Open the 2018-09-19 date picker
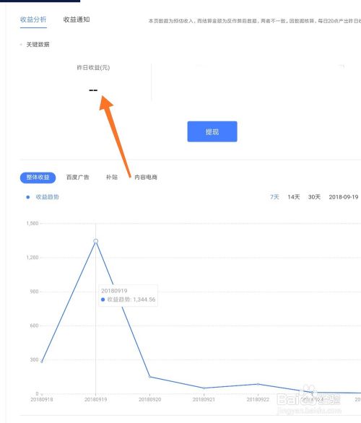 [344, 197]
